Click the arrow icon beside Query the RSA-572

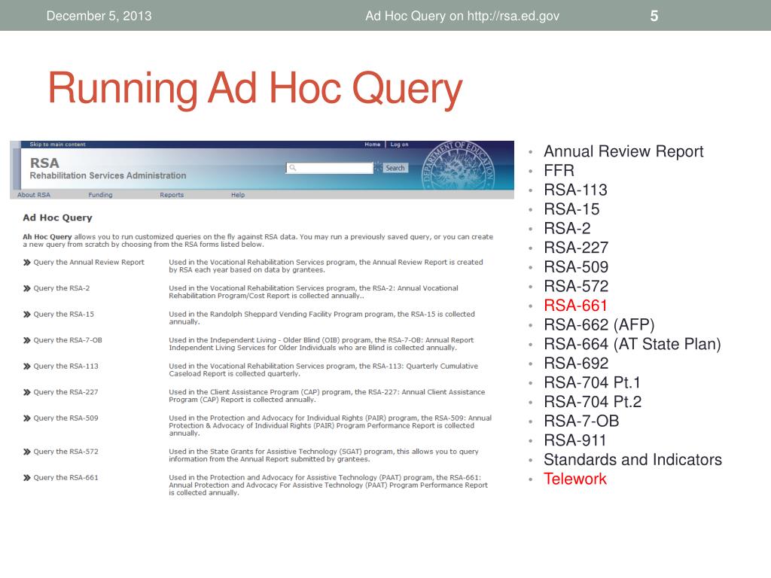27,452
